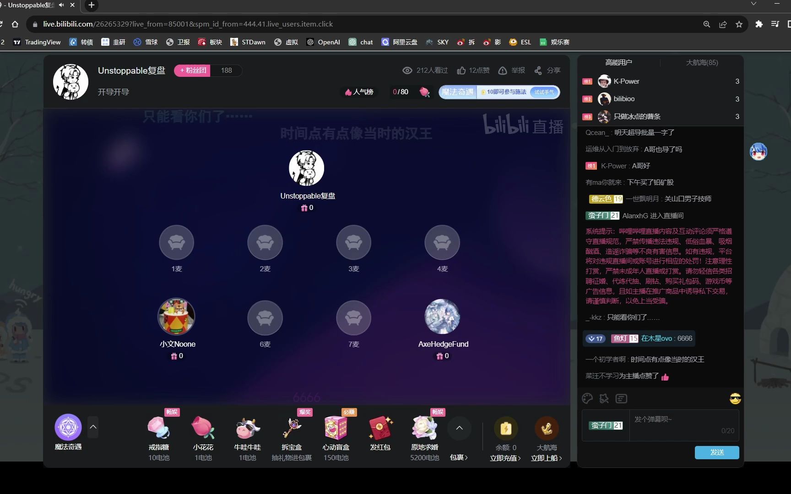This screenshot has width=791, height=494.
Task: Open the 包裹 backpack link
Action: (459, 457)
